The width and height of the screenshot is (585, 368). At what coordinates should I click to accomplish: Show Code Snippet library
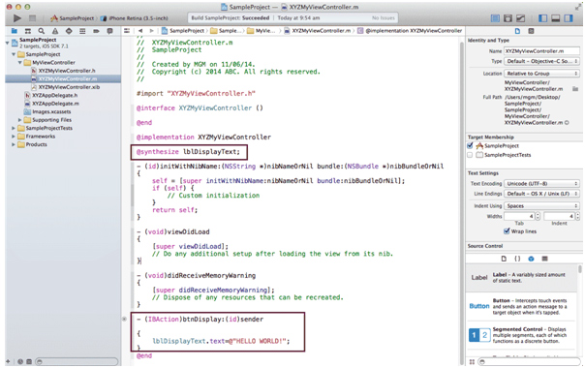point(517,259)
